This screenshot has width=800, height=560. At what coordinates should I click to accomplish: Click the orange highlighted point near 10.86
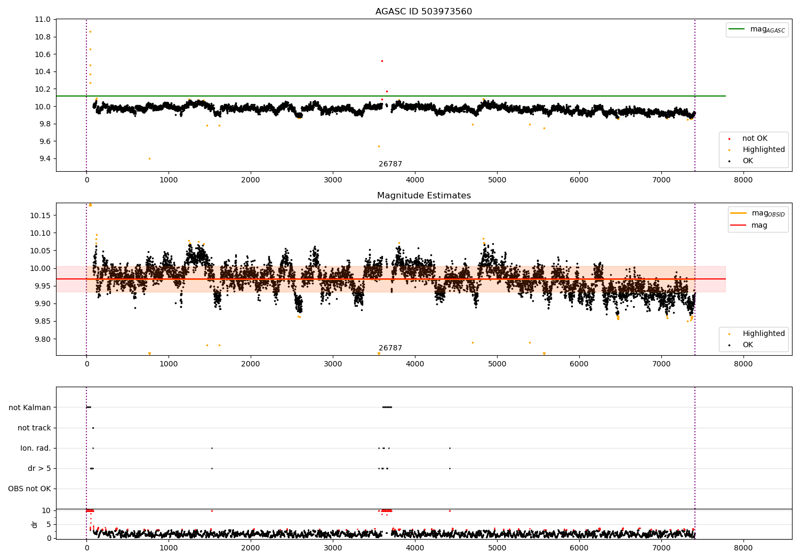[x=90, y=31]
